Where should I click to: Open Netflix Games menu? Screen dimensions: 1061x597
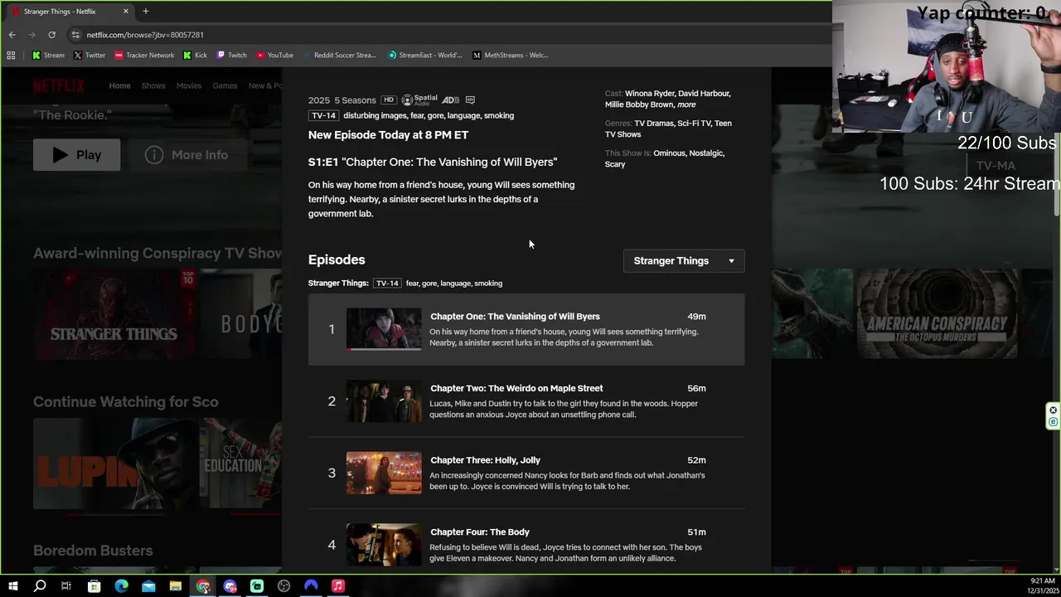coord(225,85)
